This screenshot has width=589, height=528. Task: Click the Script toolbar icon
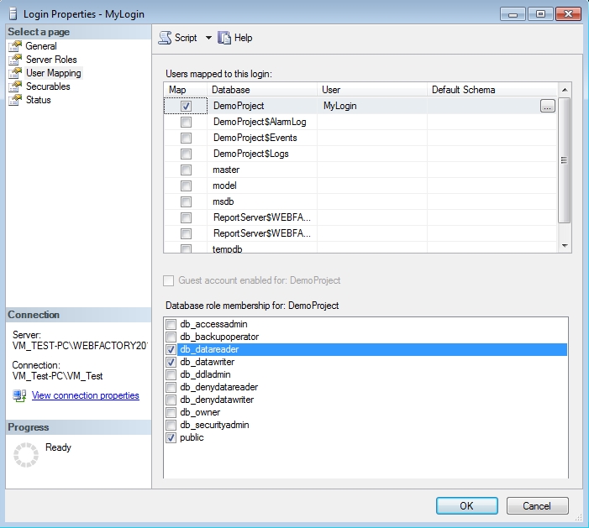[x=165, y=38]
